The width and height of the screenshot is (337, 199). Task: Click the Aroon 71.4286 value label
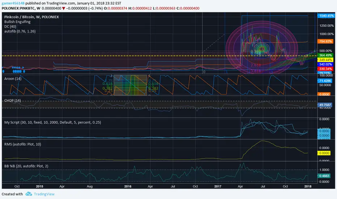325,81
